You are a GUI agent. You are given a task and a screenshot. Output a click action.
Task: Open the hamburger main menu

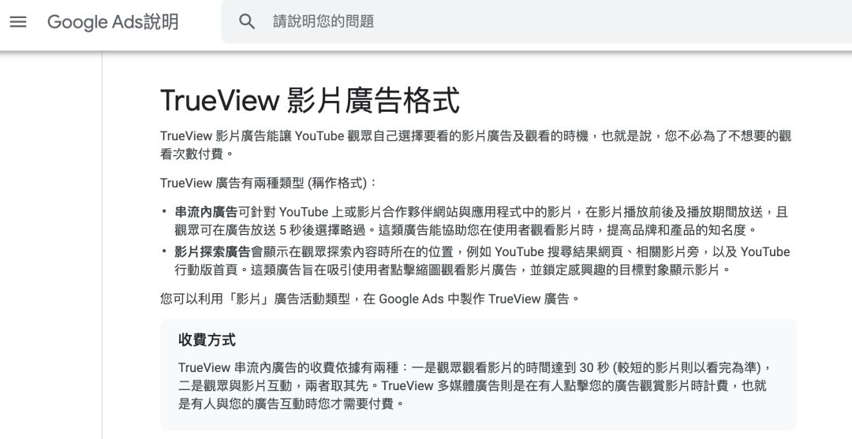[x=18, y=22]
